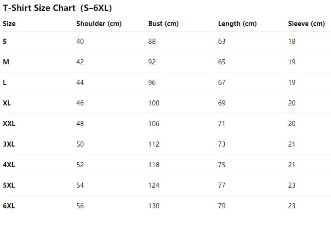331x225 pixels.
Task: Click the Sleeve (cm) column header
Action: (x=306, y=24)
